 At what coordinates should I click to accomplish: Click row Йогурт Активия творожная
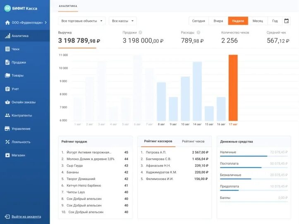click(95, 153)
